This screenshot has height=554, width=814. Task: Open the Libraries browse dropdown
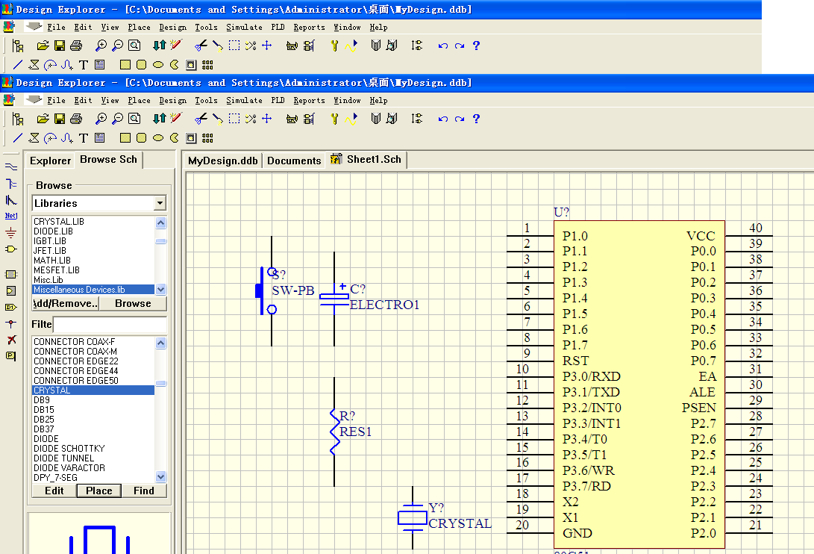(160, 203)
